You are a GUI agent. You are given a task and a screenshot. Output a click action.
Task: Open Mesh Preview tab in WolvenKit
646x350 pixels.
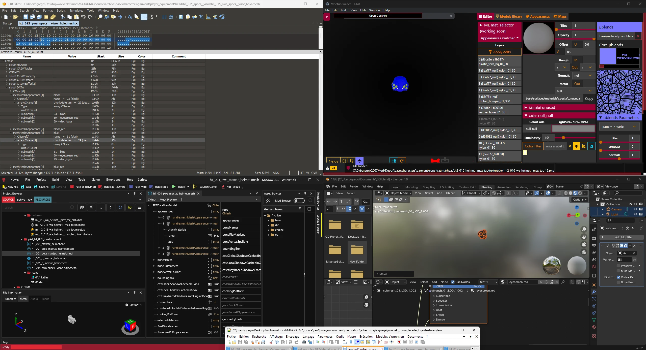[x=168, y=200]
